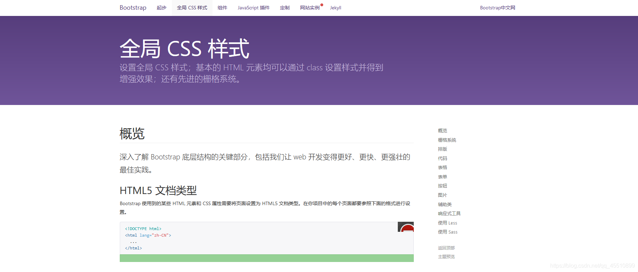This screenshot has width=638, height=272.
Task: Click the 概览 section heading
Action: pos(132,133)
